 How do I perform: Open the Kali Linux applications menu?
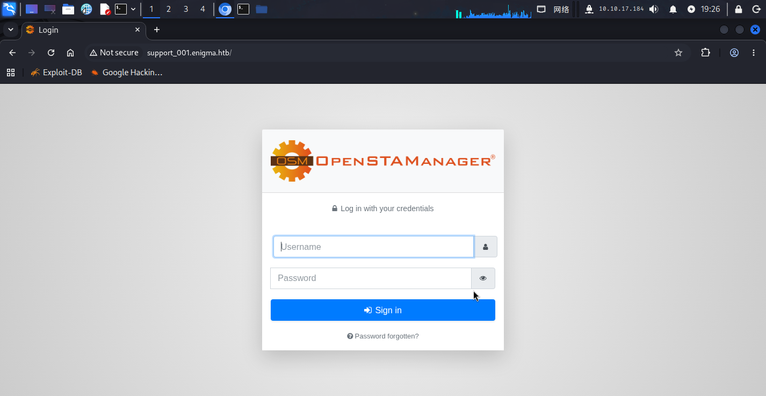[9, 9]
